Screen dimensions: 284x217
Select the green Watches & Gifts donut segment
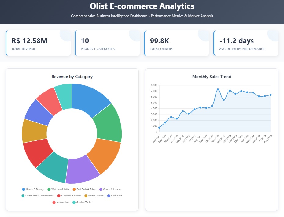click(109, 124)
